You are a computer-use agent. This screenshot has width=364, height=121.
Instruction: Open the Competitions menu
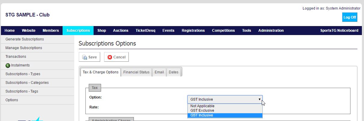223,31
